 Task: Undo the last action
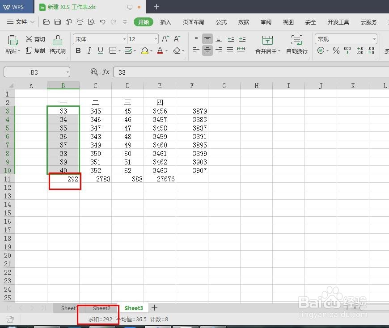click(102, 22)
